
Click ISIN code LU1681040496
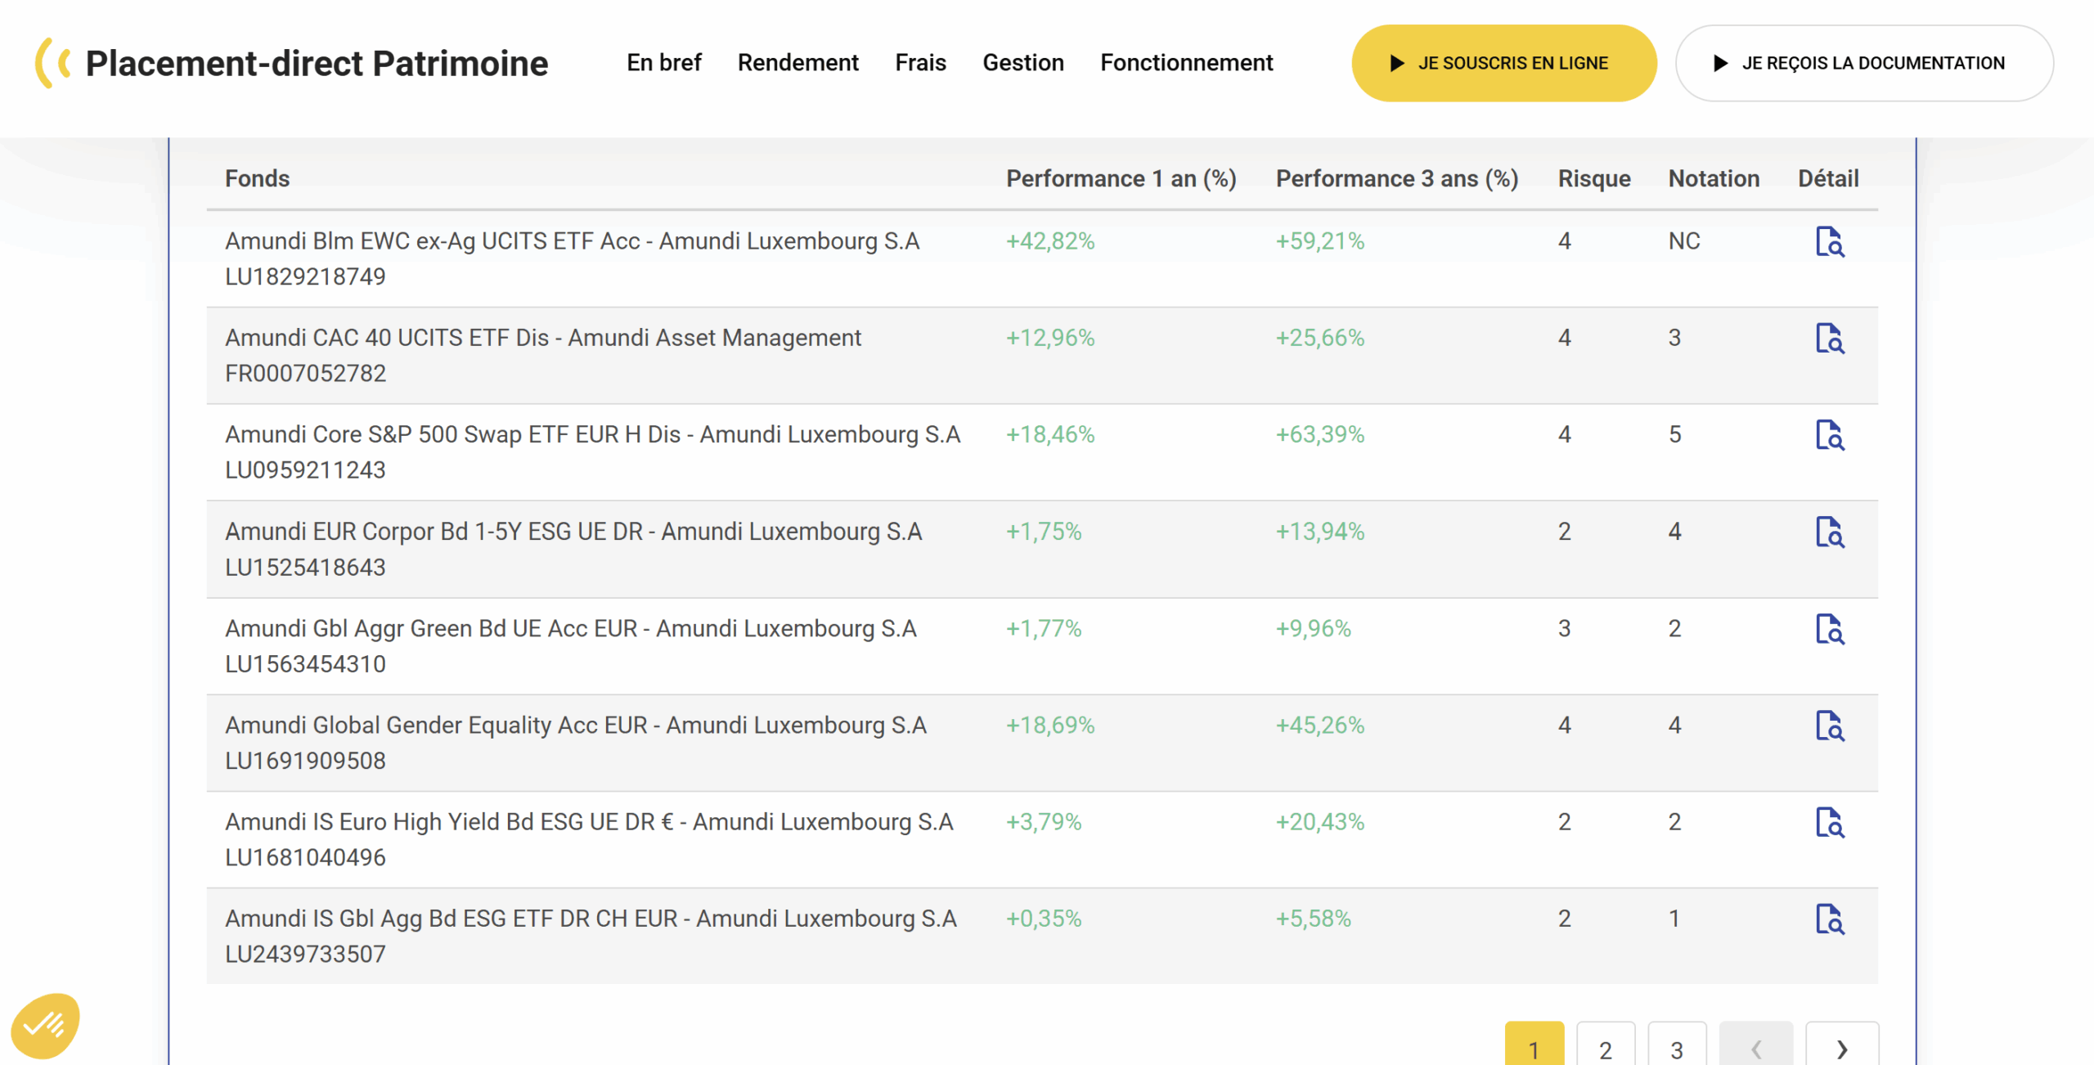(305, 856)
